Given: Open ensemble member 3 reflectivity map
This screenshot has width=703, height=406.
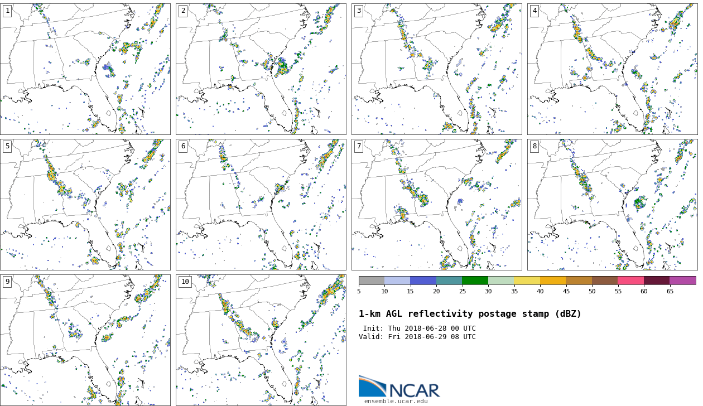Looking at the screenshot, I should click(x=437, y=69).
